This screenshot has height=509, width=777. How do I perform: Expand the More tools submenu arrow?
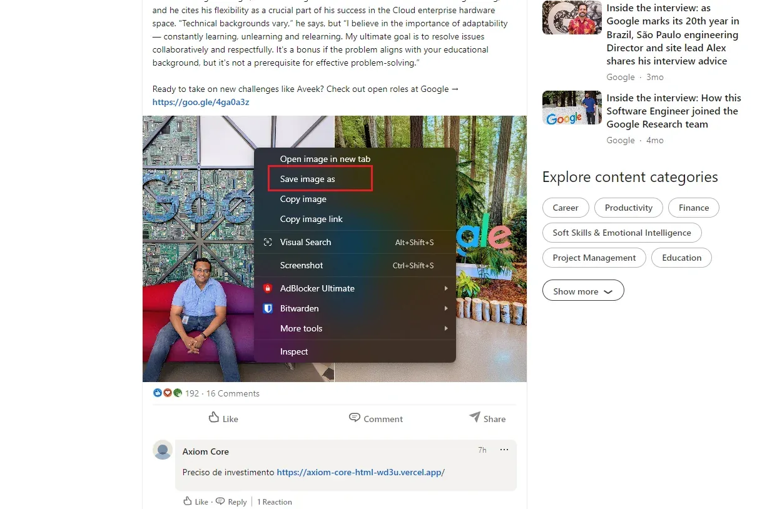(x=446, y=328)
